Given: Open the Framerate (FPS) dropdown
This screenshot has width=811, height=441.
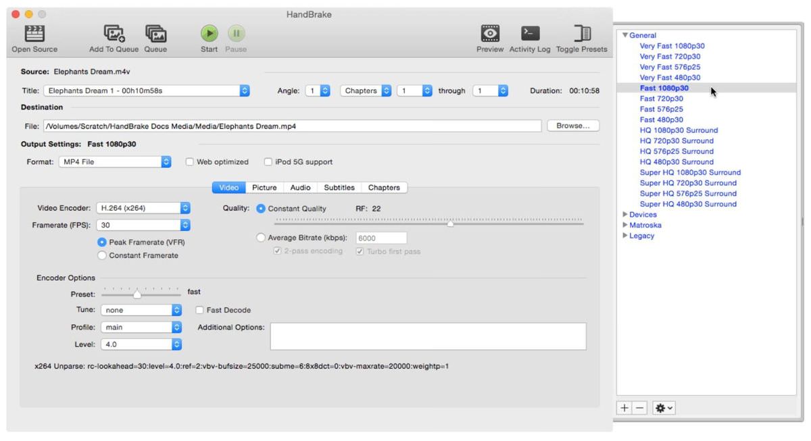Looking at the screenshot, I should 143,225.
